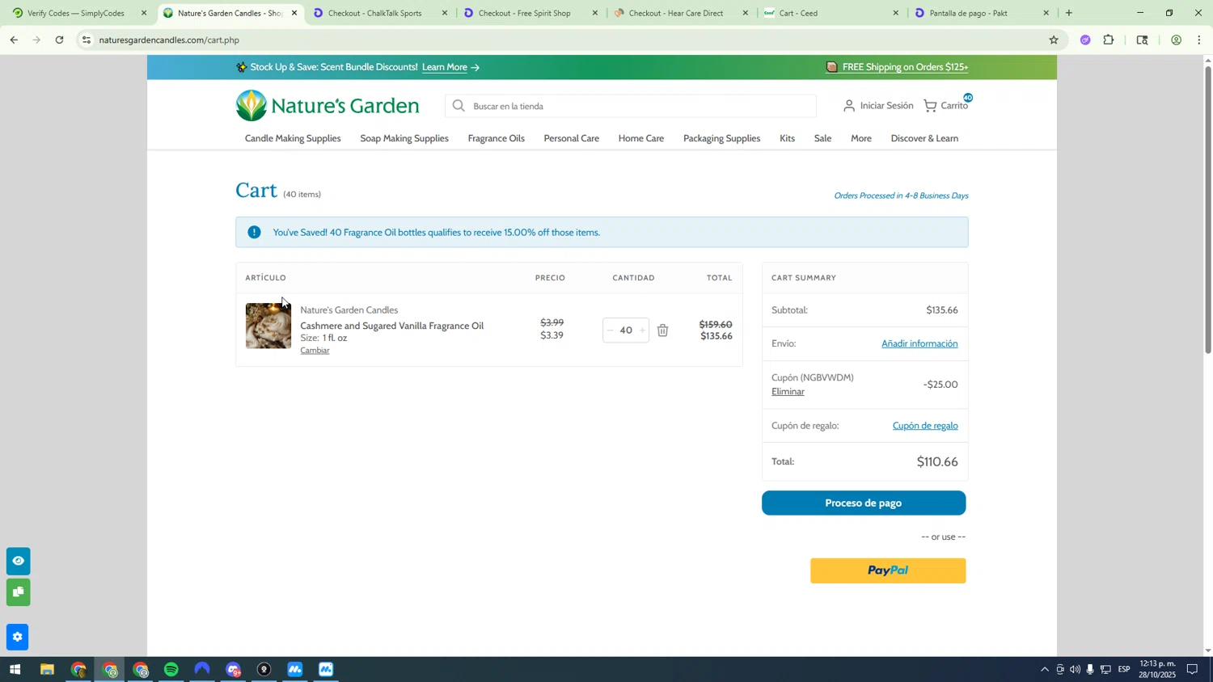Open Home Care menu
1213x682 pixels.
pos(641,139)
